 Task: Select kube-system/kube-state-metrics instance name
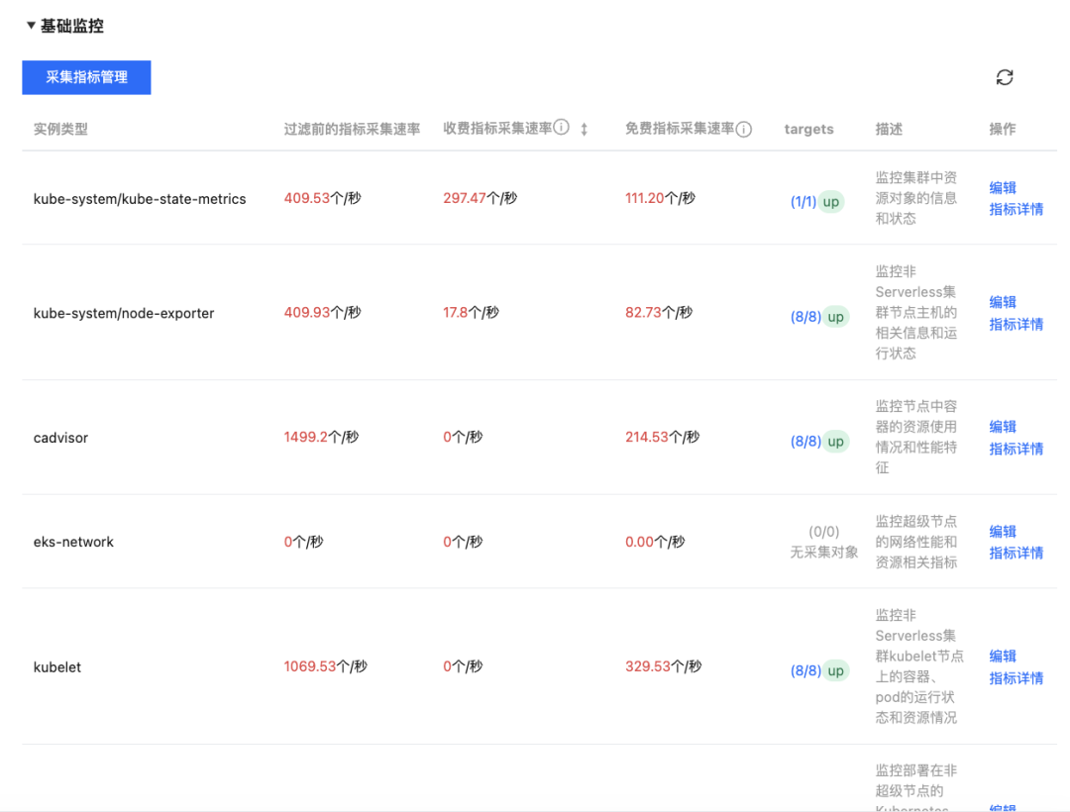tap(140, 199)
